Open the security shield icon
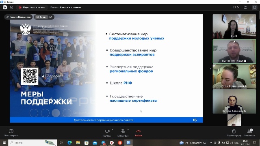260x146 pixels. [x=11, y=7]
